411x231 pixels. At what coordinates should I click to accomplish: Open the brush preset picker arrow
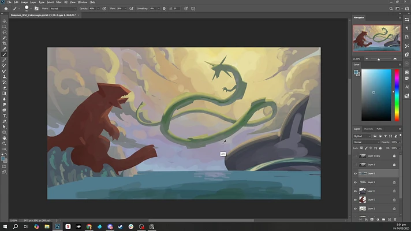[31, 9]
